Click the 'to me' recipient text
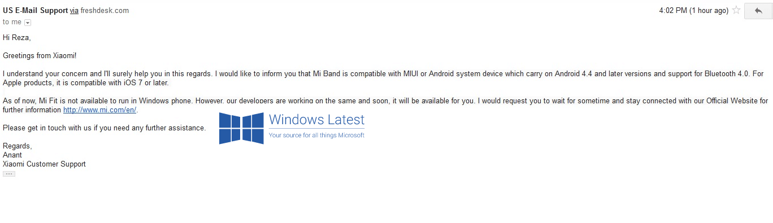This screenshot has height=223, width=773. [12, 22]
